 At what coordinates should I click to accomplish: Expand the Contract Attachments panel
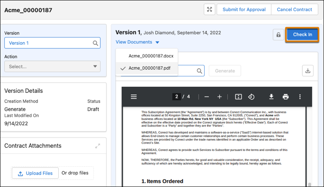click(x=98, y=146)
